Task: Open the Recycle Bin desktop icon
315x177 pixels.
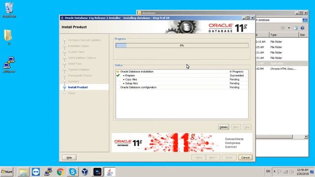Action: (x=9, y=10)
